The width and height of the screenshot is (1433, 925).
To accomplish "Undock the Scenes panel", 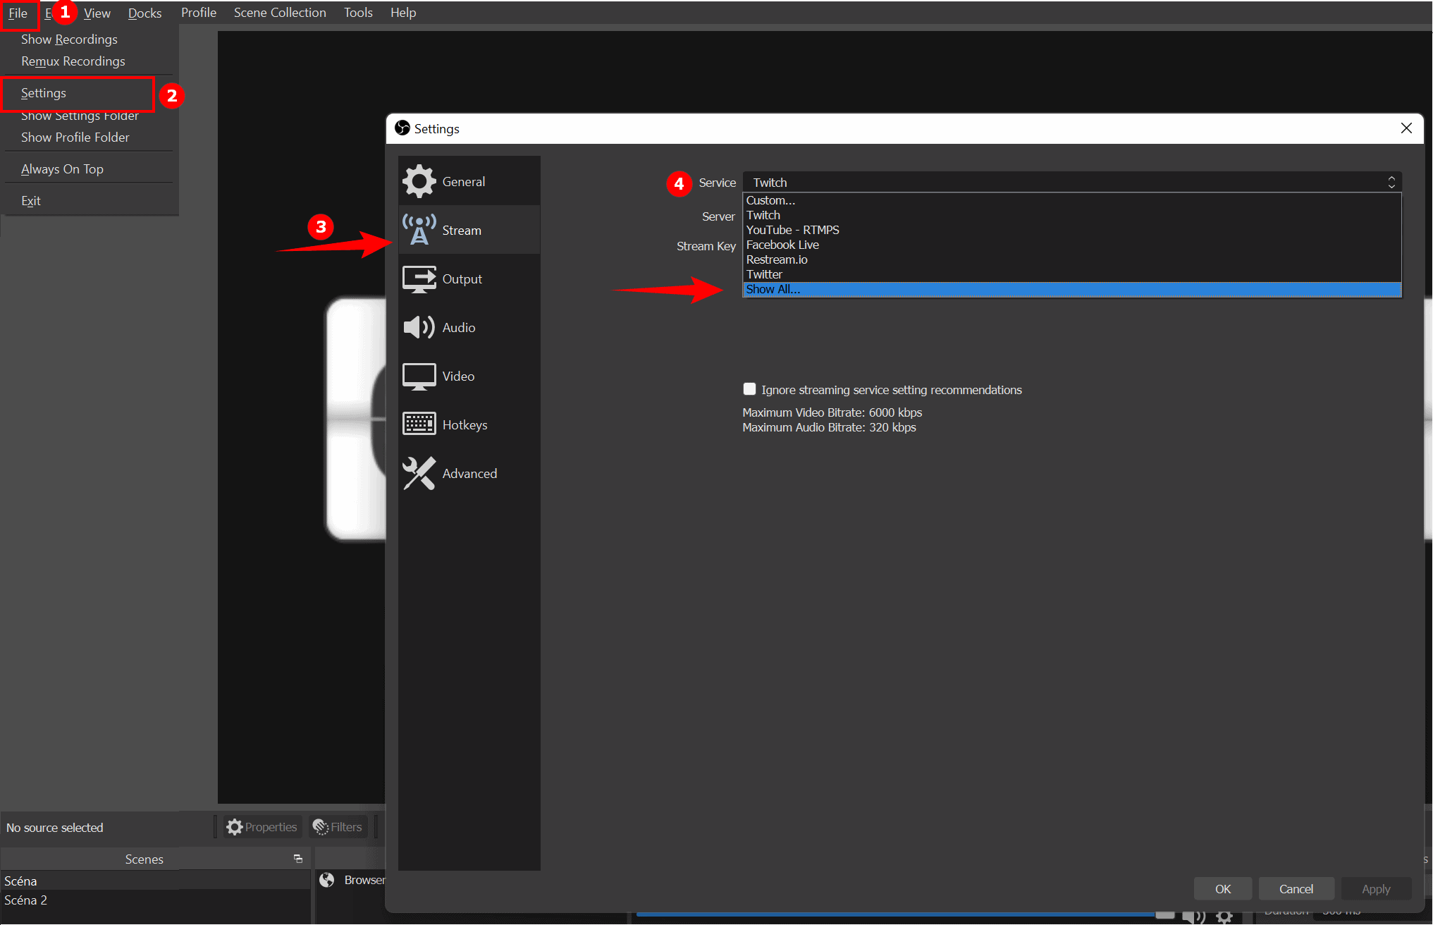I will (x=298, y=859).
